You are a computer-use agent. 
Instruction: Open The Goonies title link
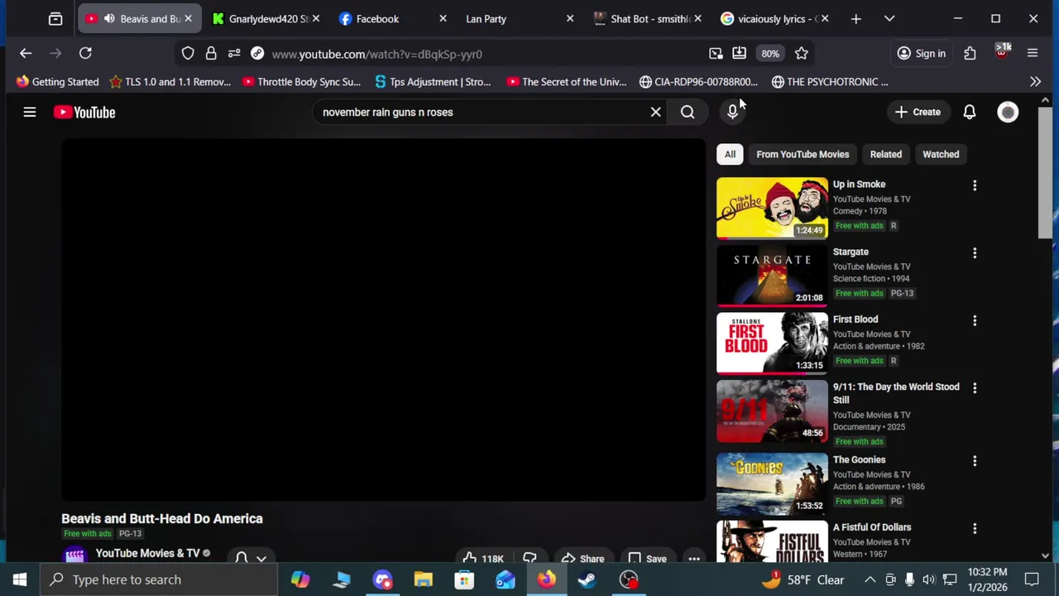coord(859,459)
